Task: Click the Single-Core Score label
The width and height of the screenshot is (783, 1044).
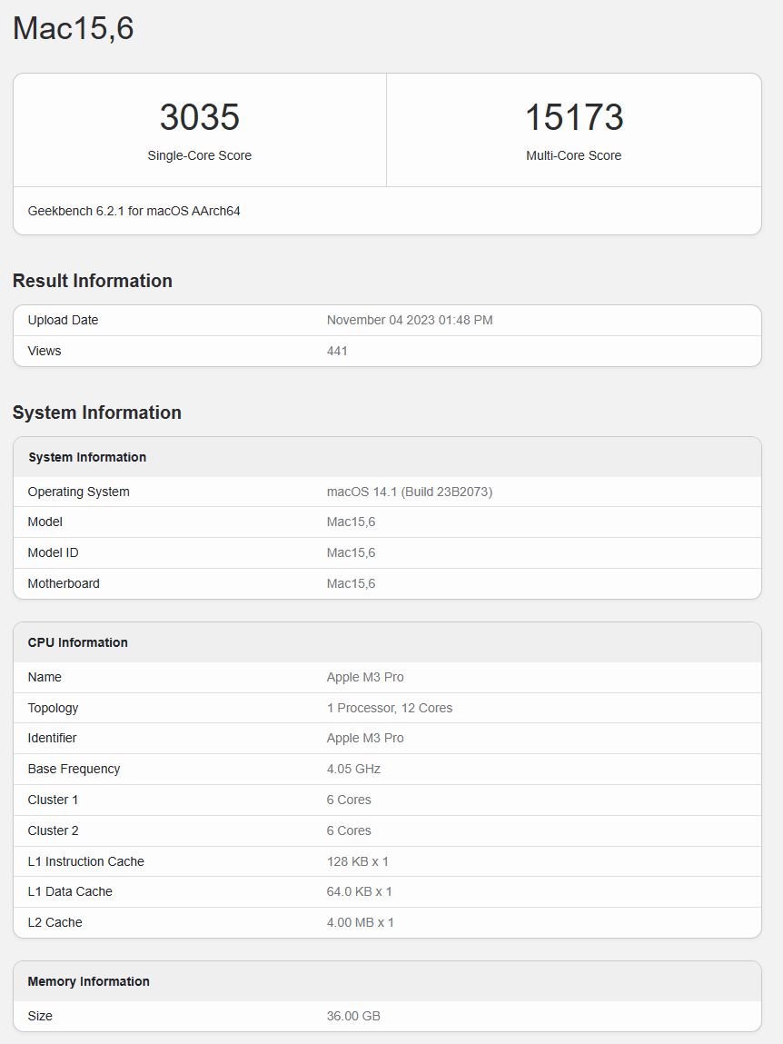Action: 199,155
